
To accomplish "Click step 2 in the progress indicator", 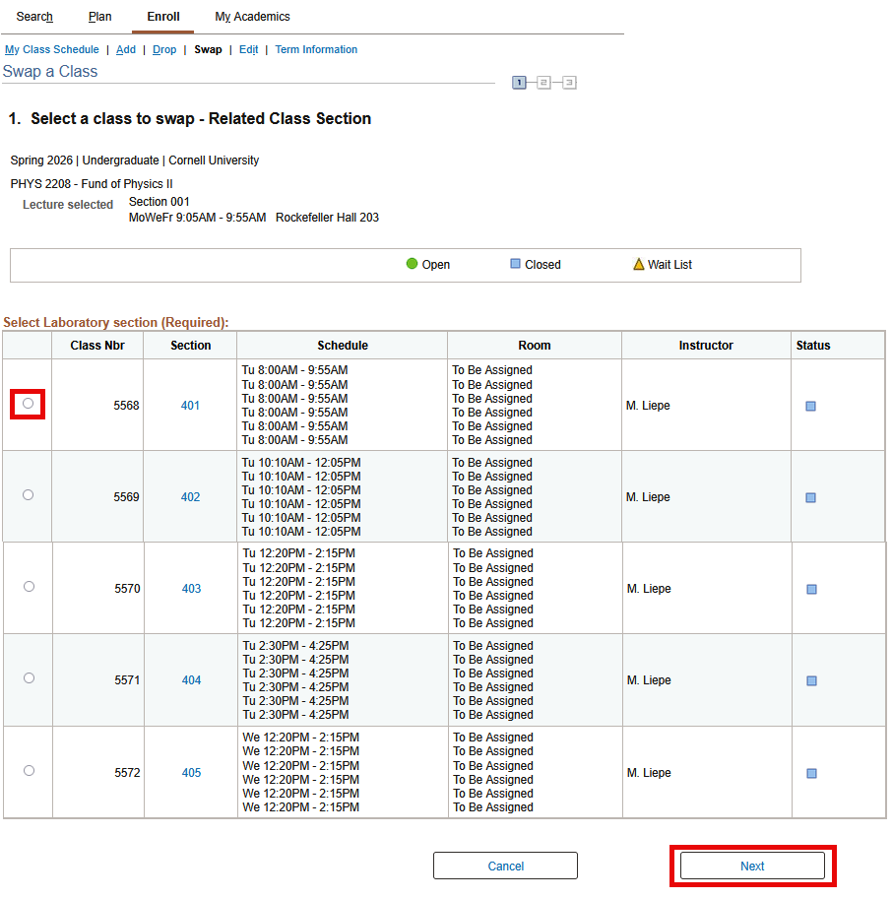I will click(544, 83).
